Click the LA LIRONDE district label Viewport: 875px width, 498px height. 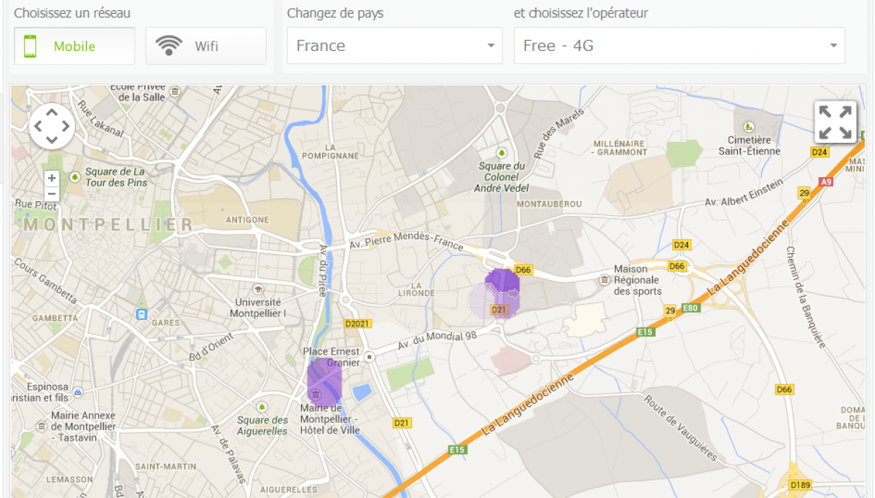[418, 289]
